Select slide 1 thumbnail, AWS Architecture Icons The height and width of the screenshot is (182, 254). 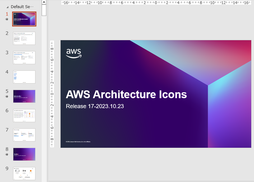(24, 19)
